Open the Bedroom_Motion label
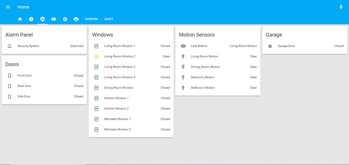 (x=203, y=77)
